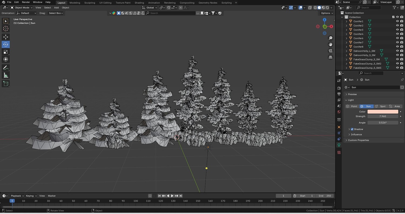This screenshot has width=405, height=214.
Task: Open the Object properties tab
Action: click(339, 127)
